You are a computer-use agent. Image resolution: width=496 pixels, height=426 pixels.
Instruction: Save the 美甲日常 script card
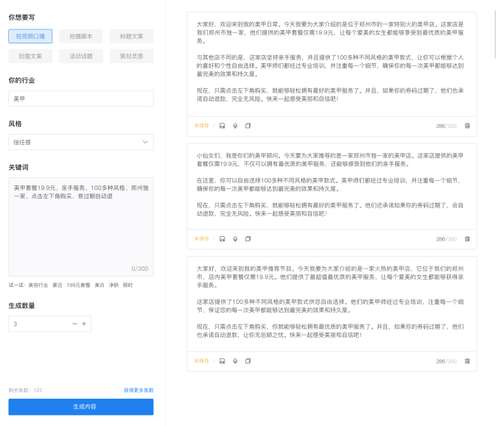coord(223,126)
